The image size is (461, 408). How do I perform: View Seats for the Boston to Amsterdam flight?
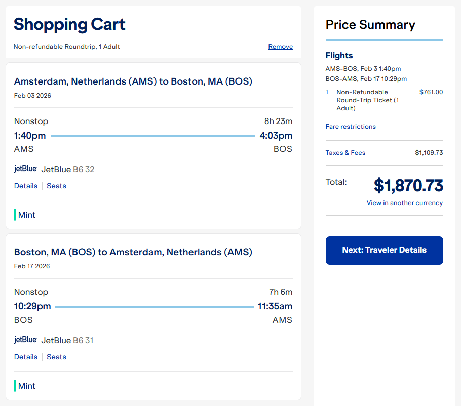coord(56,357)
